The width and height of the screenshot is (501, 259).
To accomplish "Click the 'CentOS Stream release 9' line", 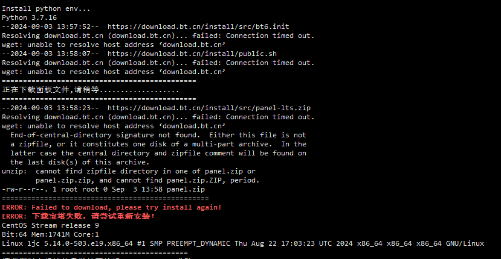I will 51,225.
